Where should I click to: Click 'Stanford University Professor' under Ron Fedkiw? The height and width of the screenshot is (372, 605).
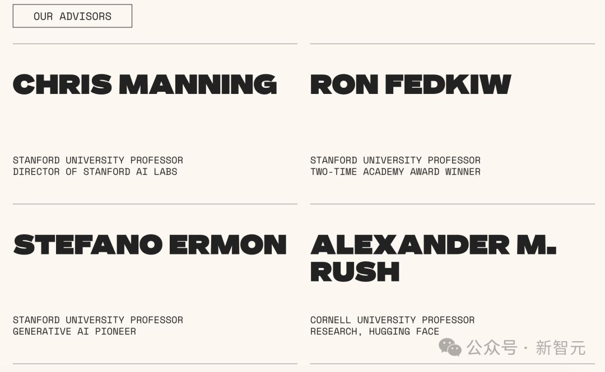395,161
